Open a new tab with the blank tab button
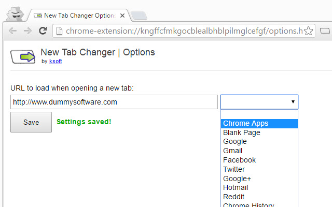 139,16
